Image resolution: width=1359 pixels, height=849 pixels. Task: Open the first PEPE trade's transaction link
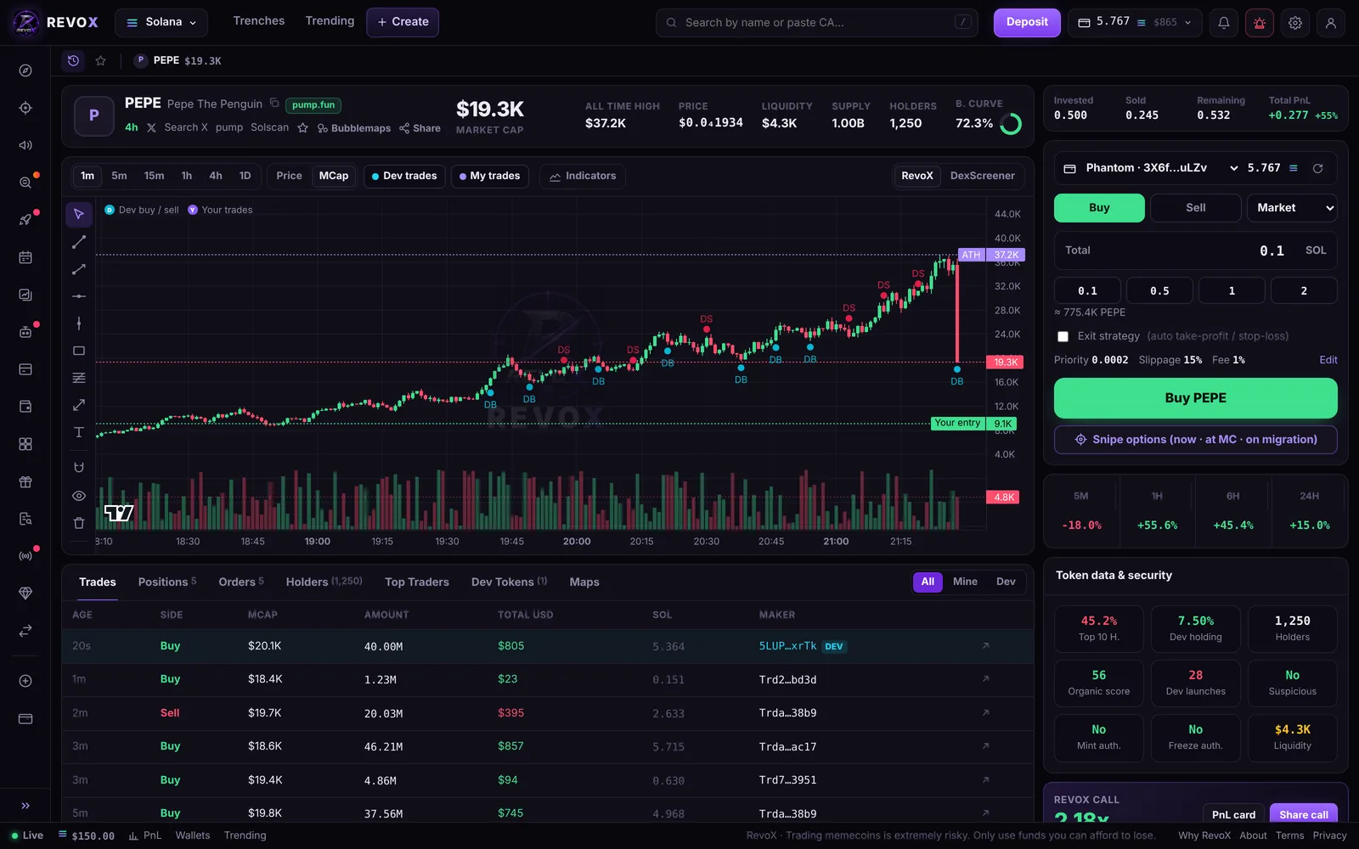[985, 646]
